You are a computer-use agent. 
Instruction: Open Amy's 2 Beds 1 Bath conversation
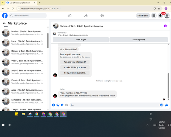tap(24, 72)
